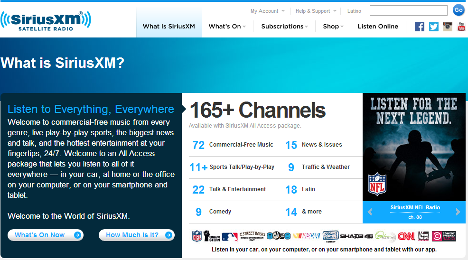Screen dimensions: 468x260
Task: Click the SiriusXM Satellite Radio logo
Action: click(x=46, y=21)
